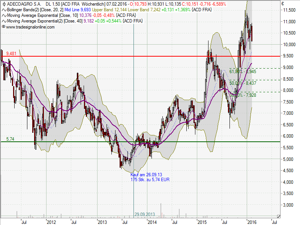Viewport: 300px width, 225px height.
Task: Click the 2015 label on the time axis
Action: [202, 222]
